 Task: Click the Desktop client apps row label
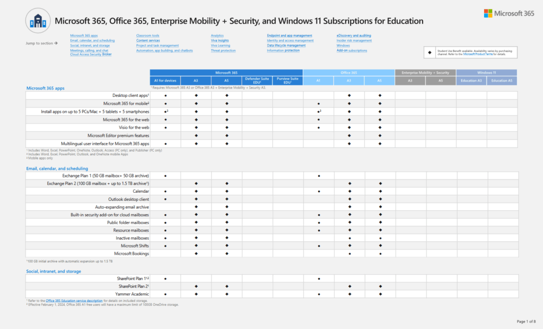(130, 95)
